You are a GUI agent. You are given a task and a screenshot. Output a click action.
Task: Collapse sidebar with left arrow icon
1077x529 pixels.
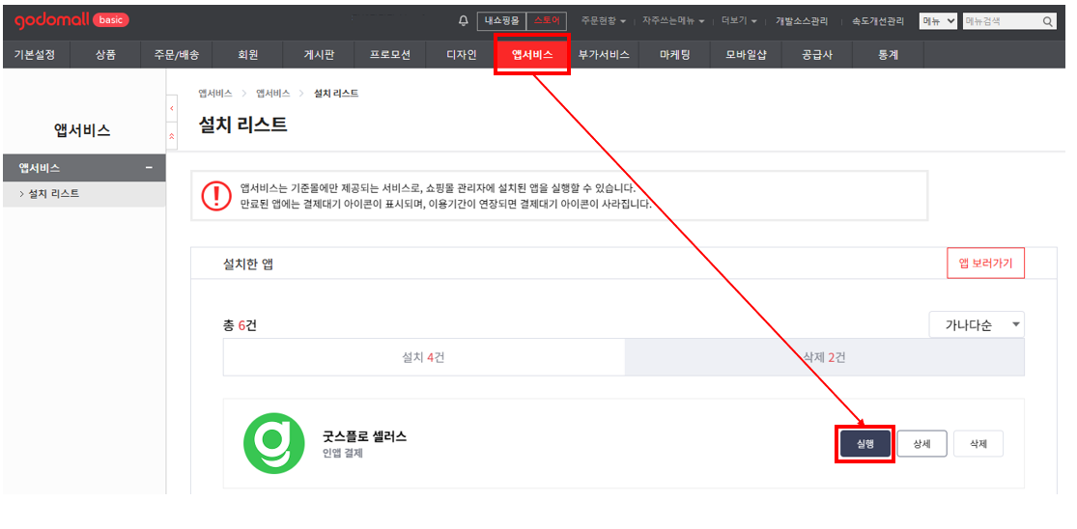click(172, 108)
